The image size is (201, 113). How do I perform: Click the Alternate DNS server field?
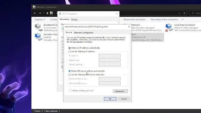110,83
